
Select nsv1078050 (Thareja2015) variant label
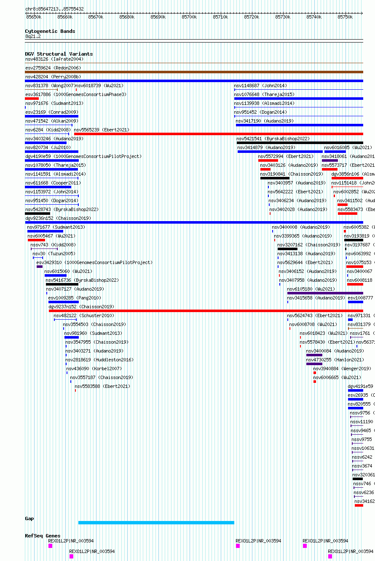pos(56,165)
